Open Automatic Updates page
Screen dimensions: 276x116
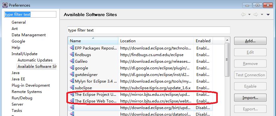[x=35, y=60]
